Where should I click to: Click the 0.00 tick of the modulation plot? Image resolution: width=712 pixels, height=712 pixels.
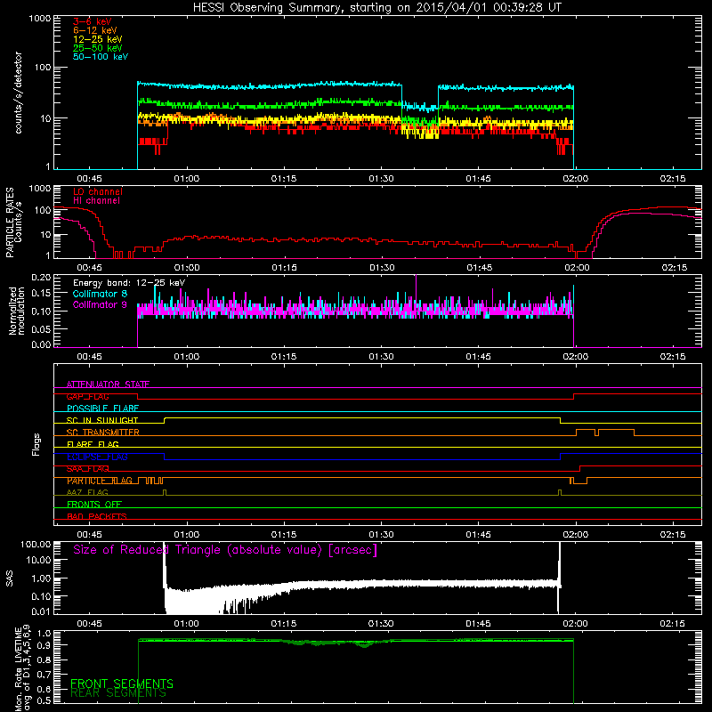(x=41, y=344)
